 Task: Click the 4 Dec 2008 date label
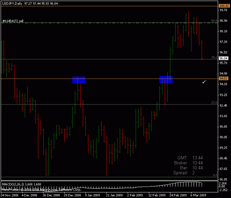point(30,195)
